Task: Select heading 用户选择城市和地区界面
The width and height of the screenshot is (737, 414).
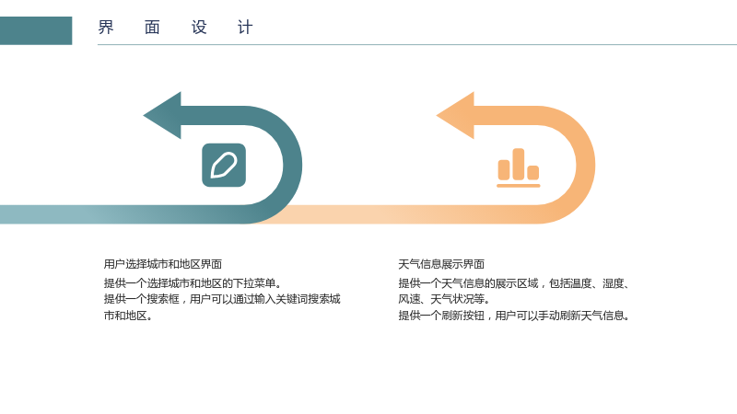Action: tap(163, 264)
